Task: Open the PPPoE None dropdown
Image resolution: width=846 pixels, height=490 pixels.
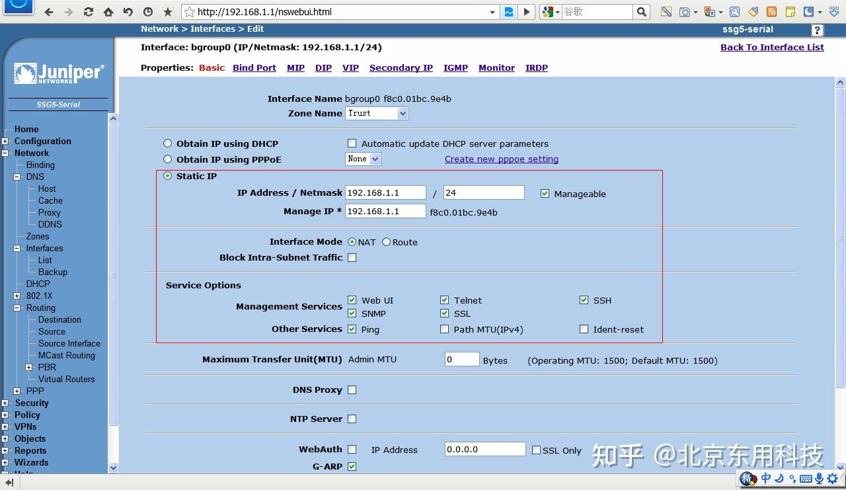Action: (x=362, y=159)
